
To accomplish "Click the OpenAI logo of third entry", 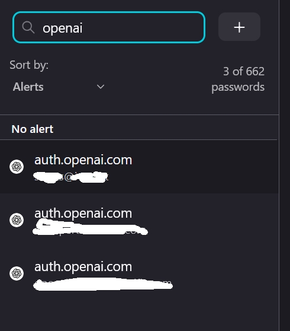I will click(17, 273).
